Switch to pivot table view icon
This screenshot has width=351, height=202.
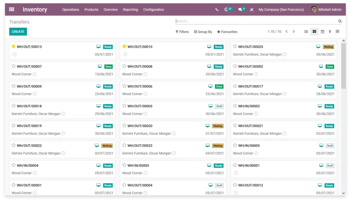[337, 32]
